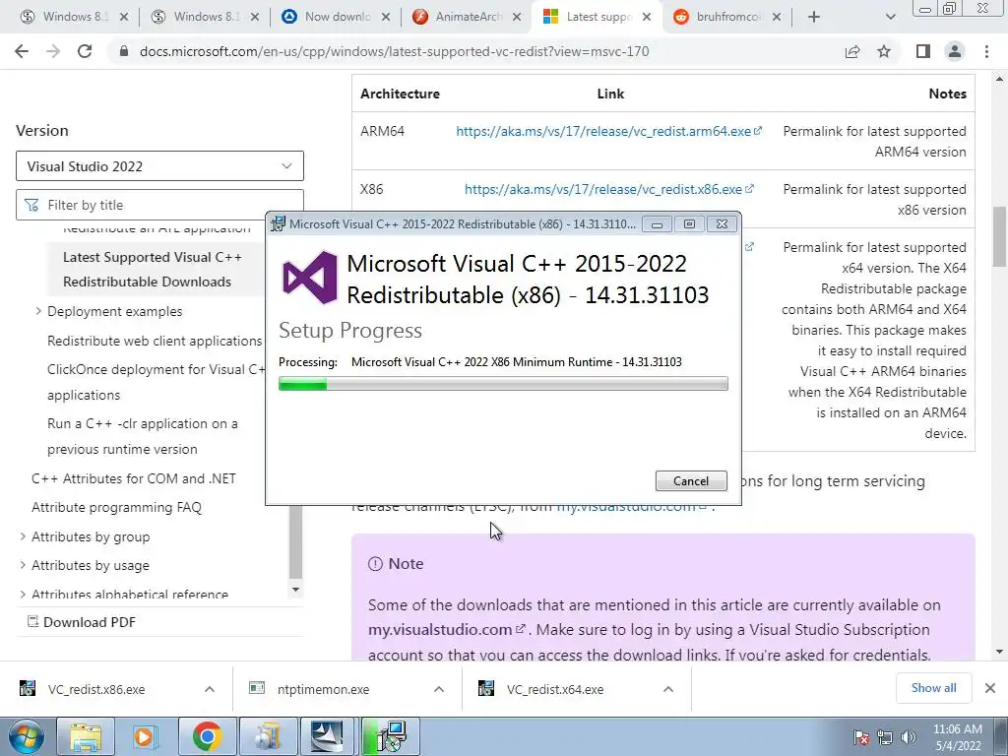Bookmark this page with the star icon
The image size is (1008, 756).
click(x=884, y=51)
